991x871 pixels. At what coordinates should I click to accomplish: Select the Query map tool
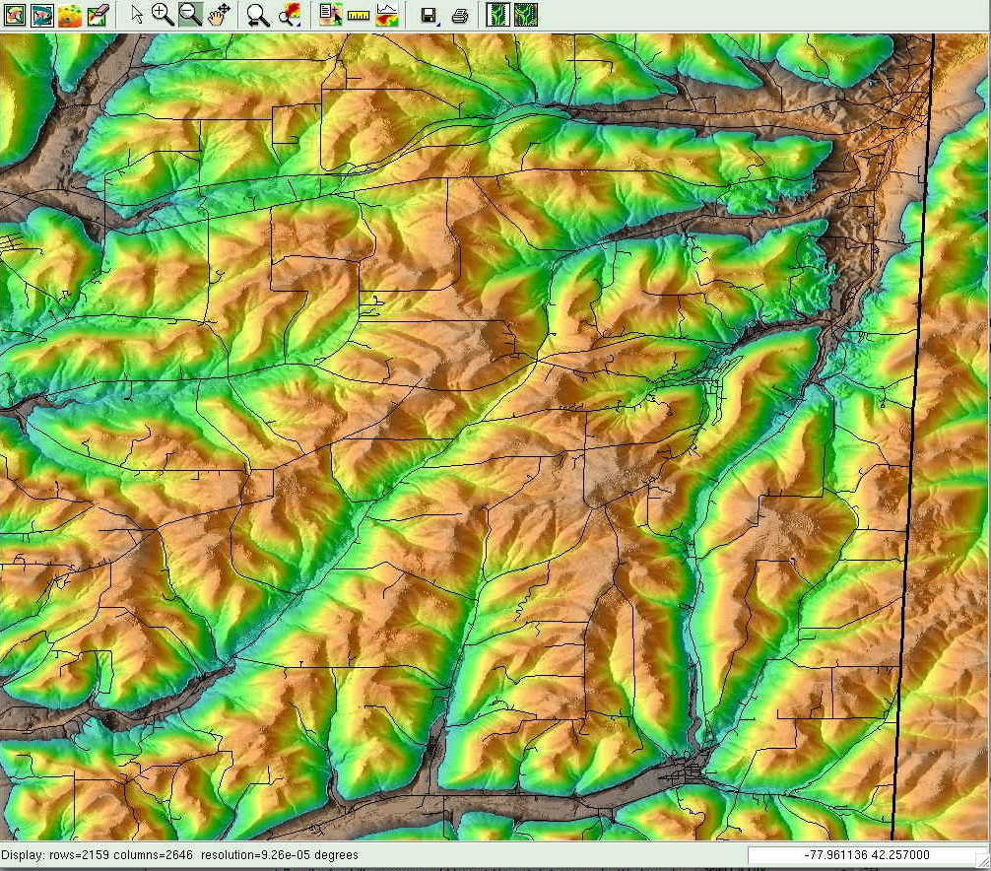point(330,15)
